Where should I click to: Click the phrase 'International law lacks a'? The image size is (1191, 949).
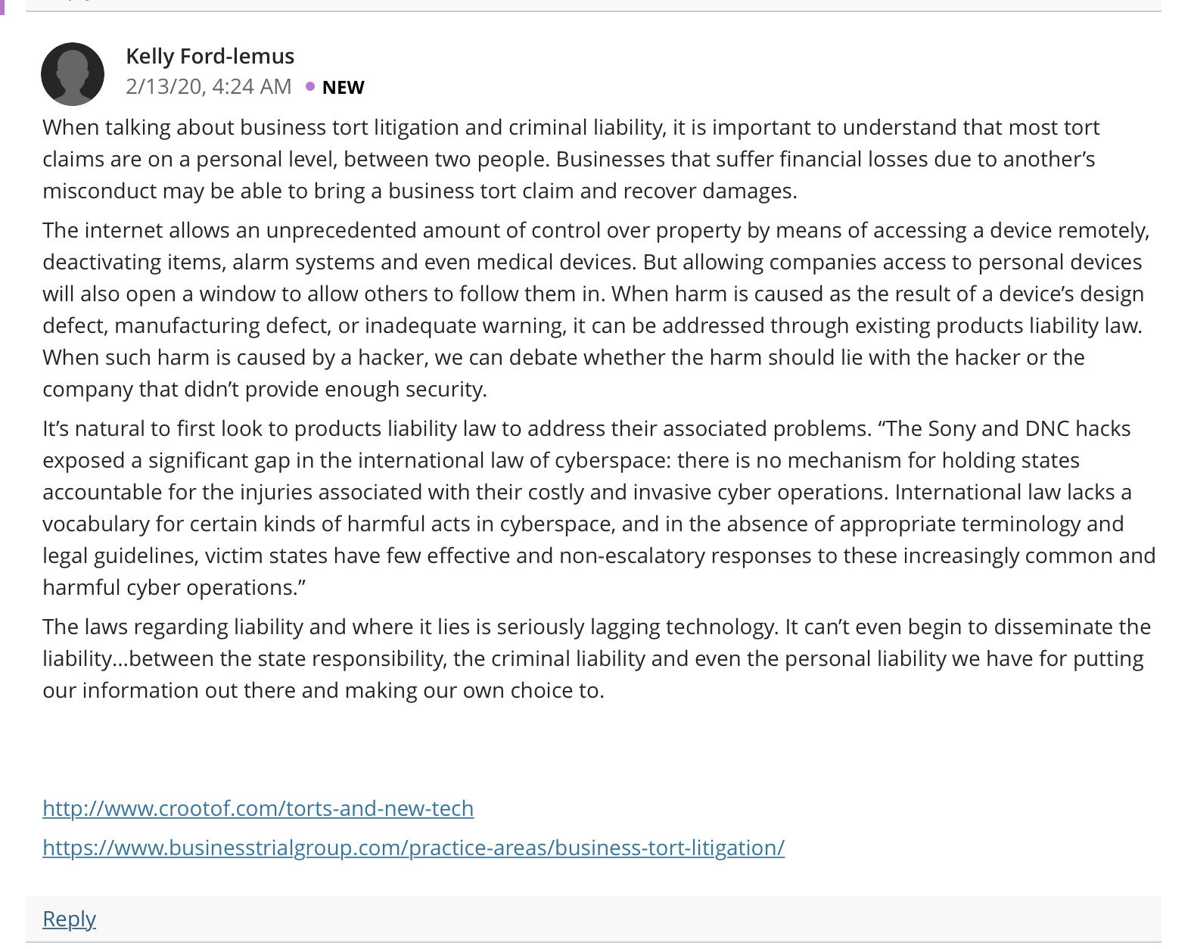click(1013, 493)
